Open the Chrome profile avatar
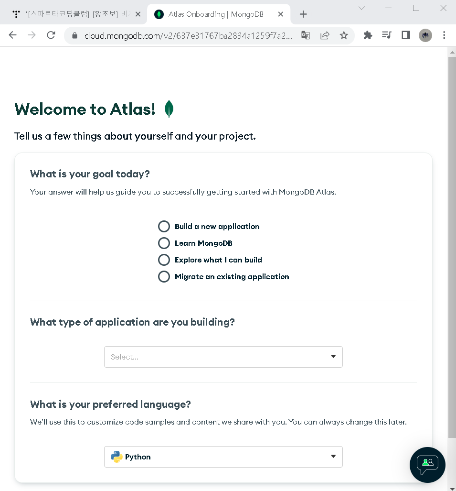 coord(425,35)
